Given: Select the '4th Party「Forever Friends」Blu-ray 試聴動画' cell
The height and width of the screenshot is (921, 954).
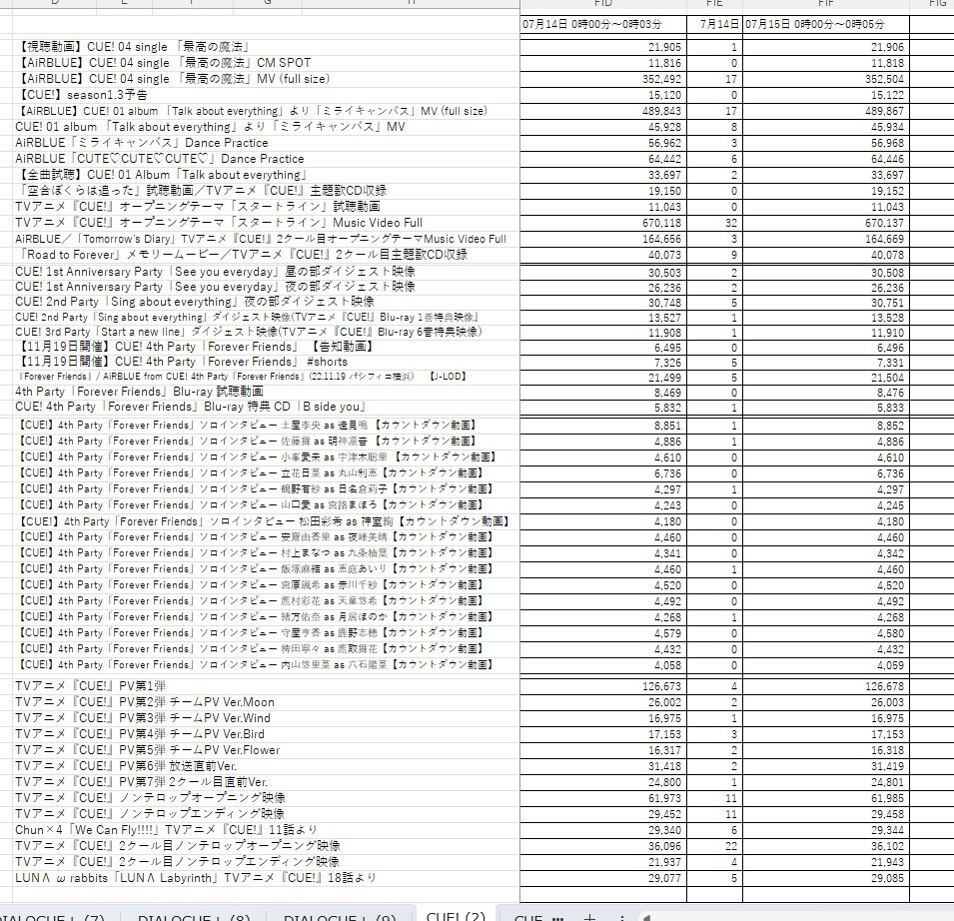Looking at the screenshot, I should click(266, 392).
